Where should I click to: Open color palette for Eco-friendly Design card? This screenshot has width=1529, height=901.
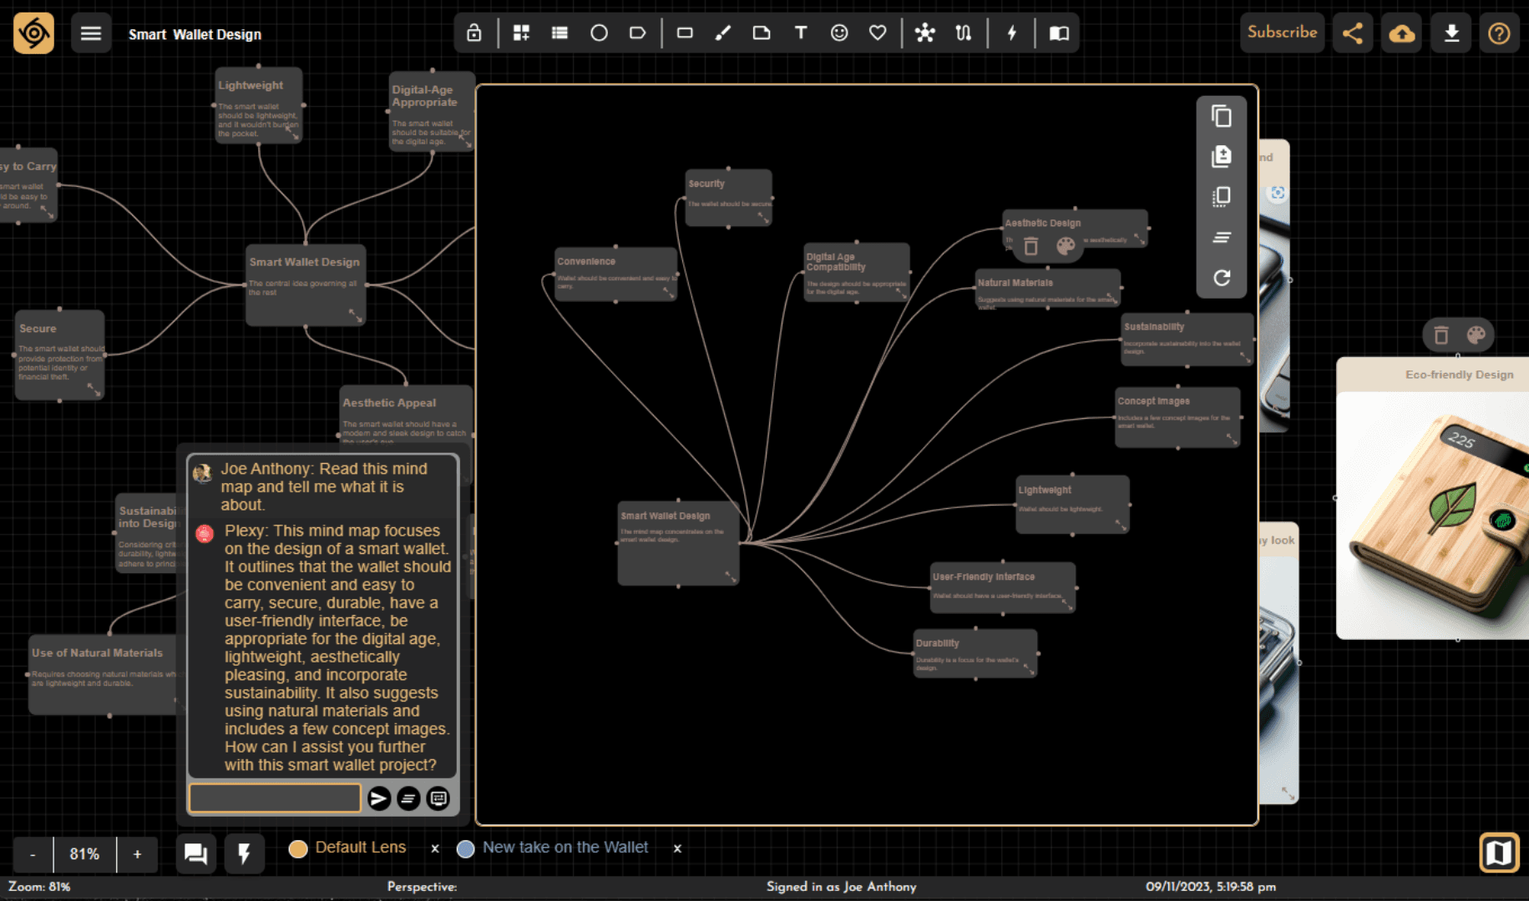pyautogui.click(x=1476, y=335)
